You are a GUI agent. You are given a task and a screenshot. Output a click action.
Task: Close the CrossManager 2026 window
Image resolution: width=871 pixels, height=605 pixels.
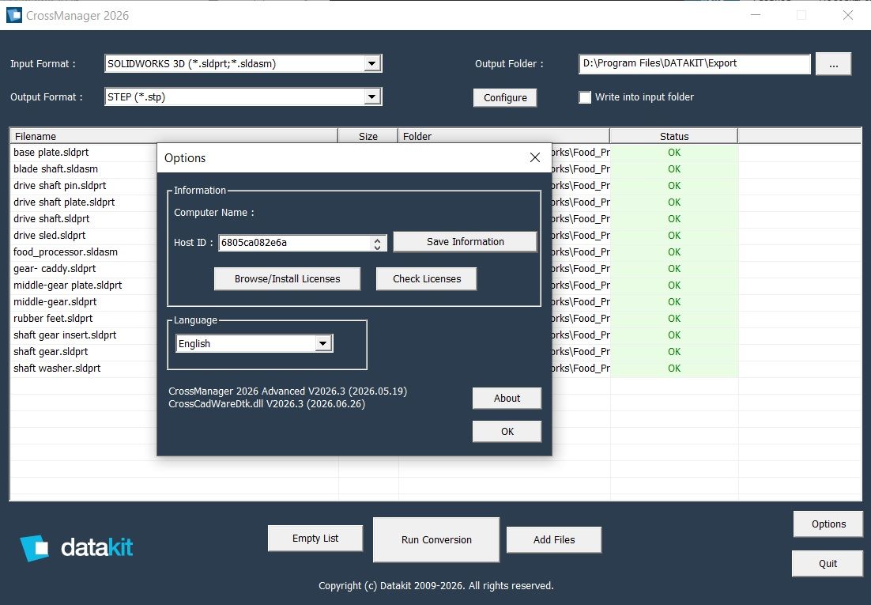(x=847, y=15)
